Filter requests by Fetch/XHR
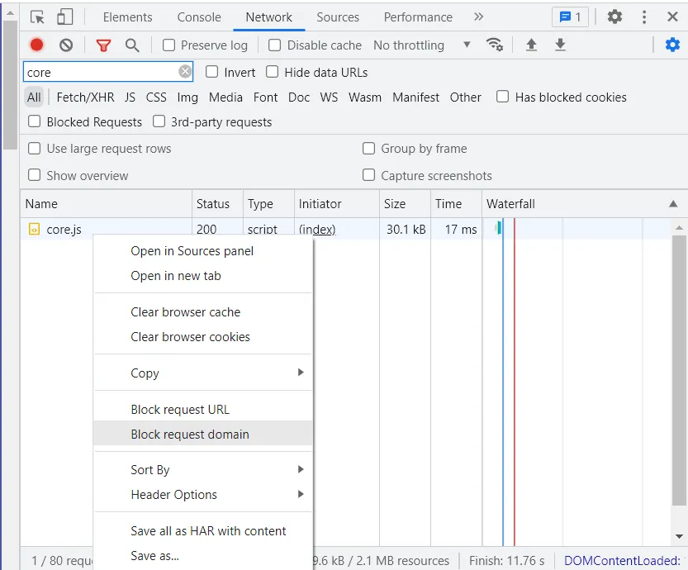The width and height of the screenshot is (688, 570). (x=85, y=97)
